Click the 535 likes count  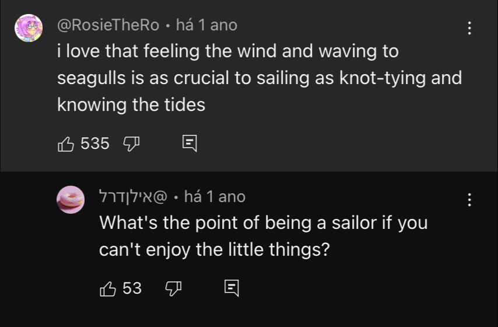(94, 143)
